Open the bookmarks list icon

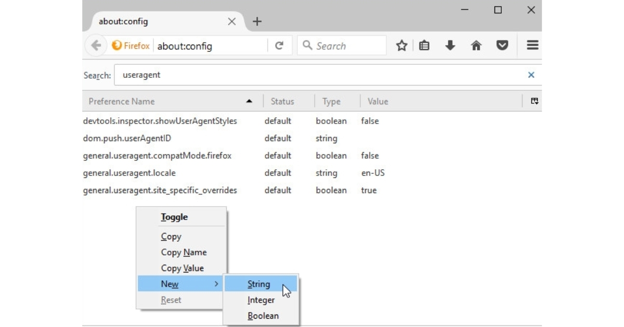425,46
